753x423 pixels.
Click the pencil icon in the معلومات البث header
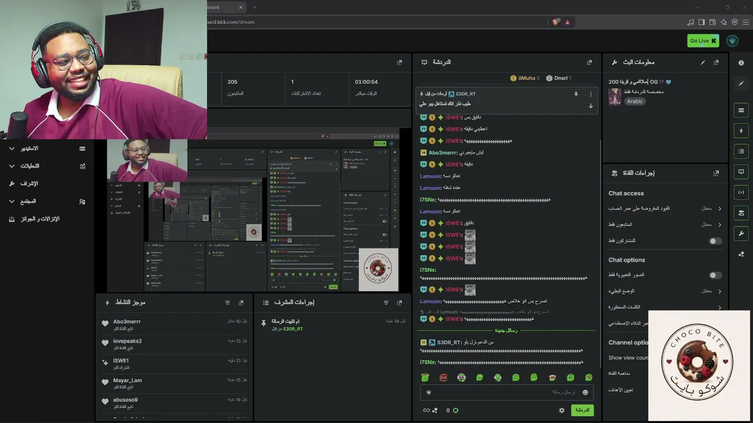click(702, 62)
